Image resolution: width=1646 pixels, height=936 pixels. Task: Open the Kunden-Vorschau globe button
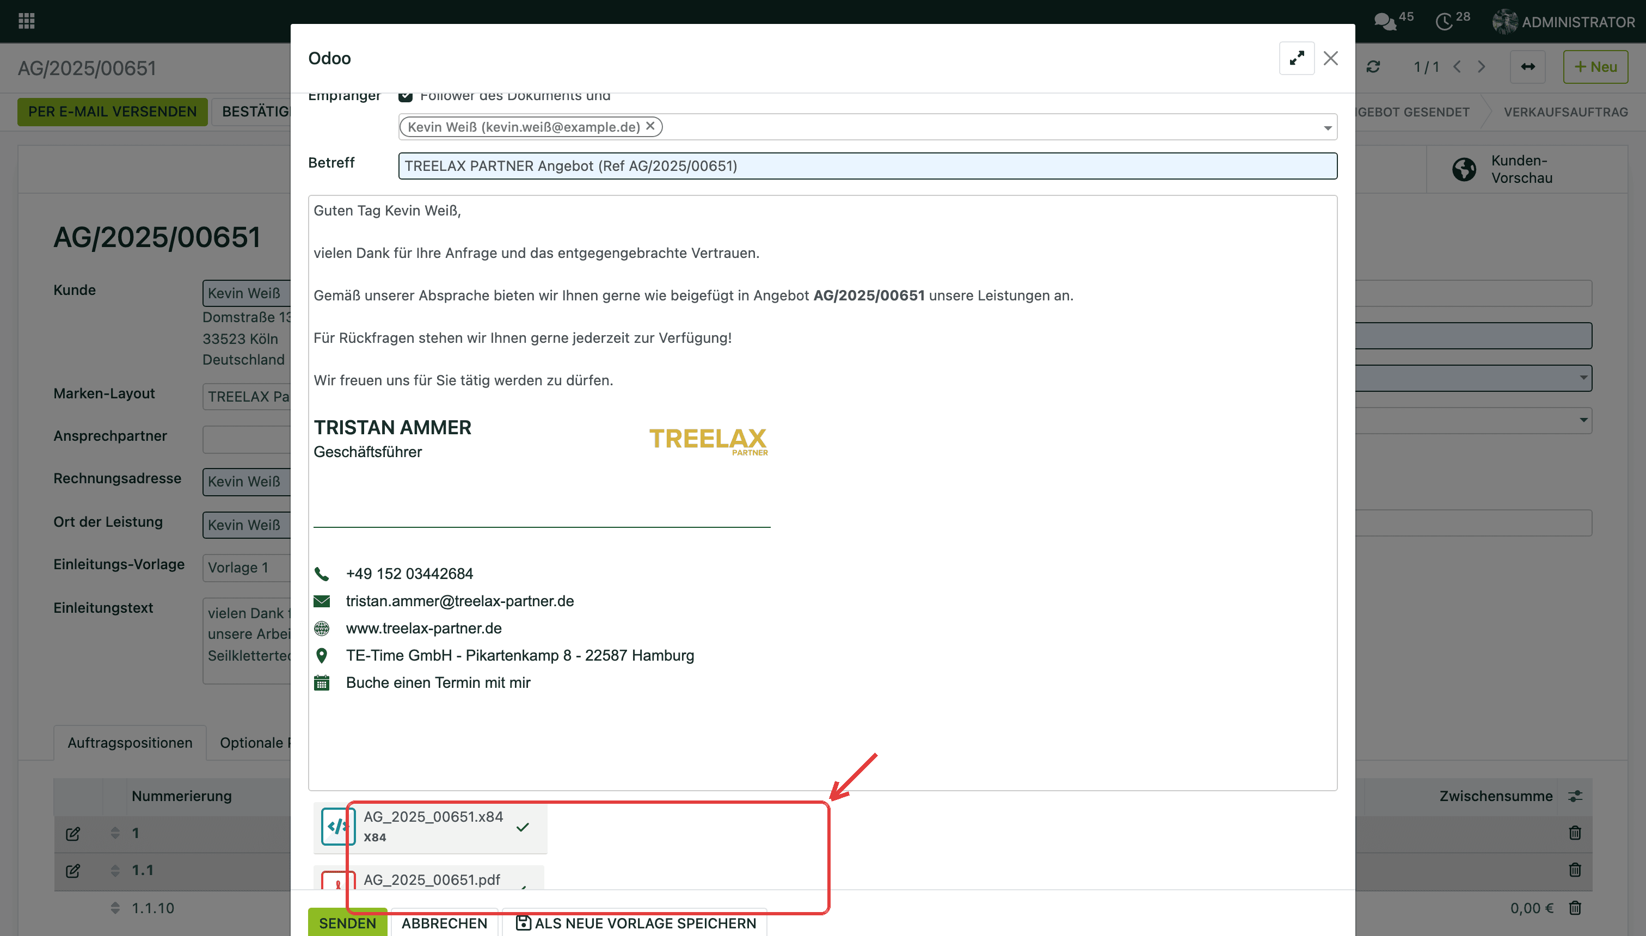1527,169
